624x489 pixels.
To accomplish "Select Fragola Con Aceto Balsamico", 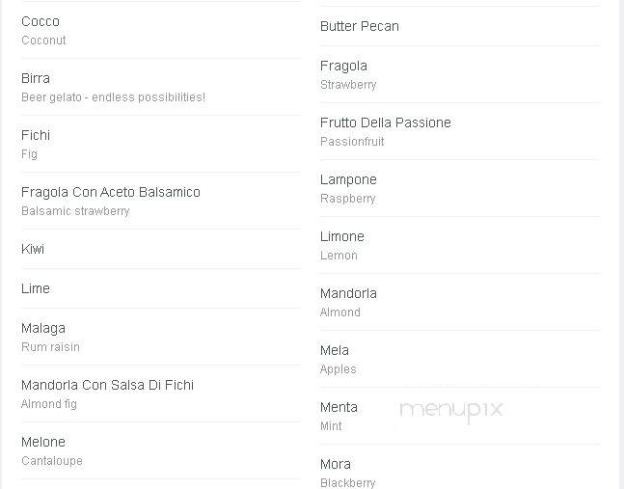I will tap(161, 201).
